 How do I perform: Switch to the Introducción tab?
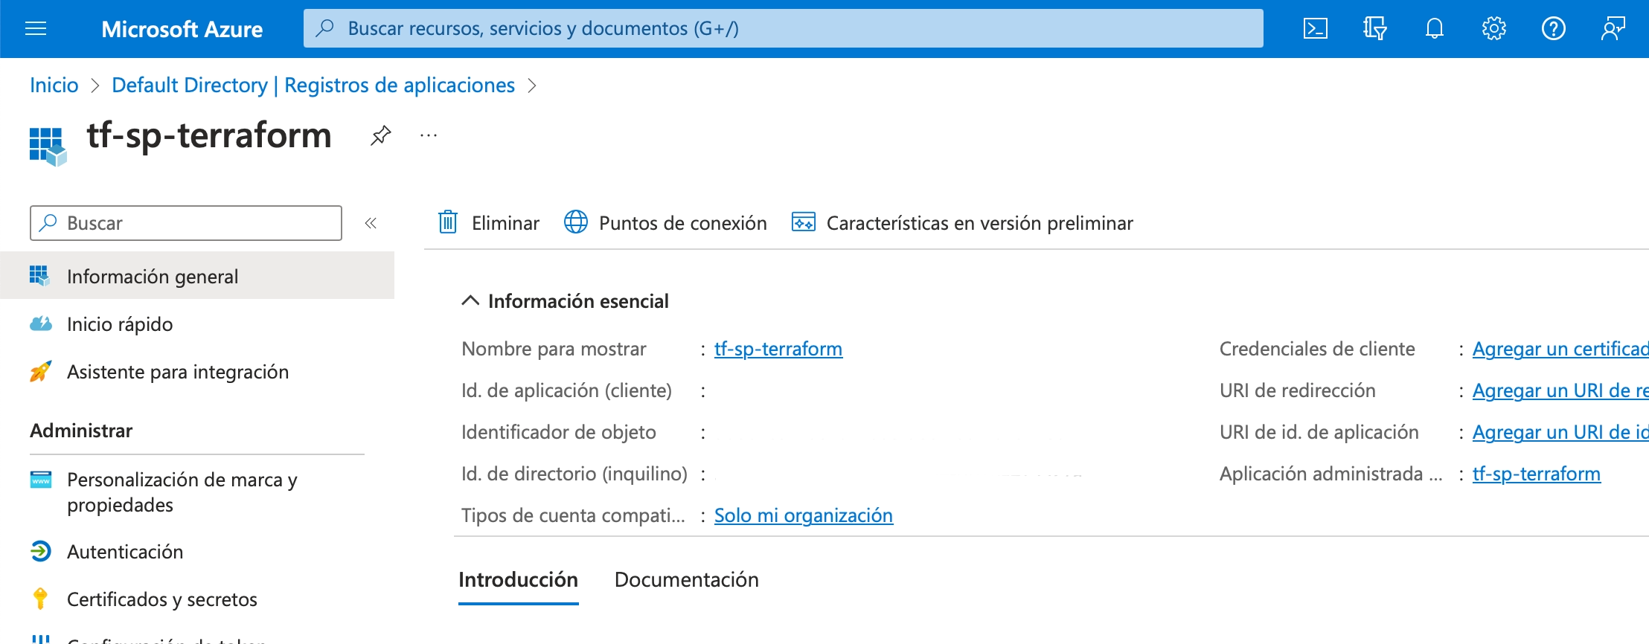[519, 580]
